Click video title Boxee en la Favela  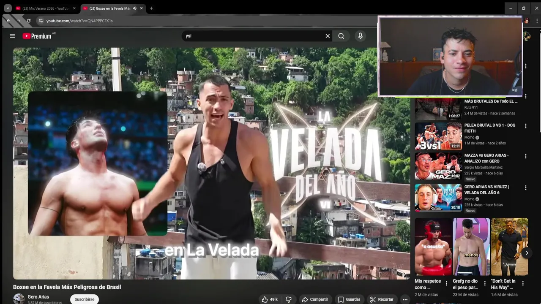(x=67, y=287)
